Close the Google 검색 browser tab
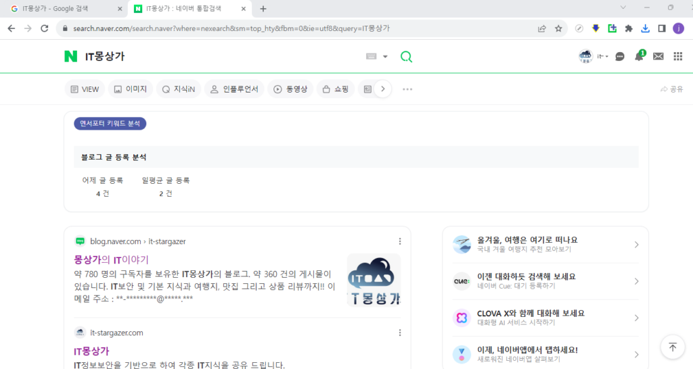The image size is (693, 369). pyautogui.click(x=120, y=9)
